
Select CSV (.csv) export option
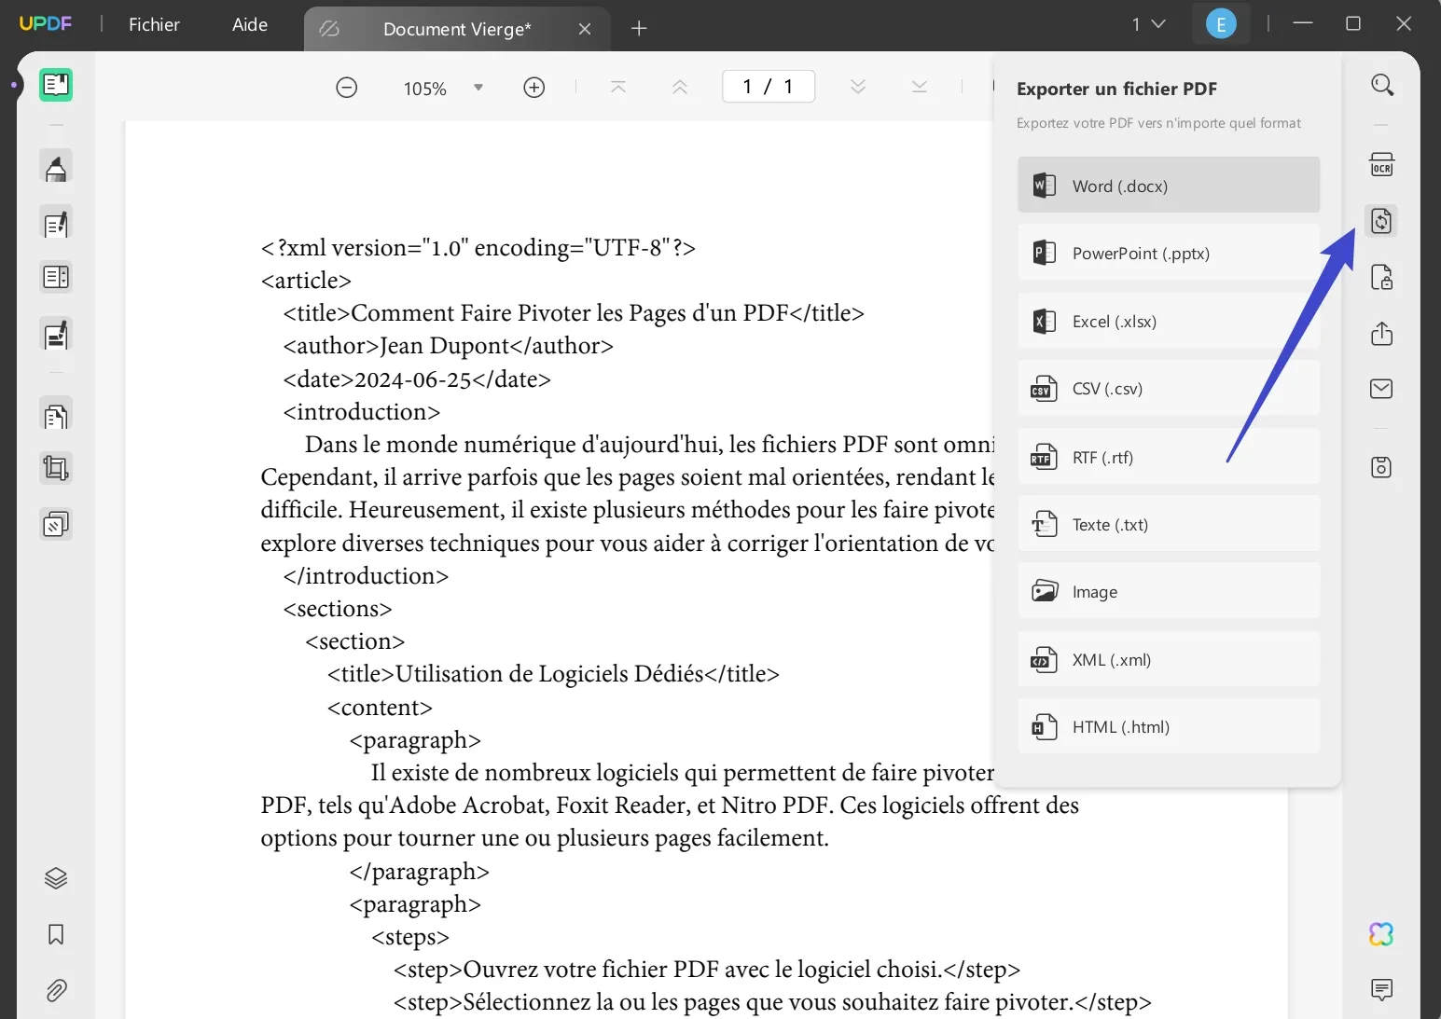click(1168, 388)
